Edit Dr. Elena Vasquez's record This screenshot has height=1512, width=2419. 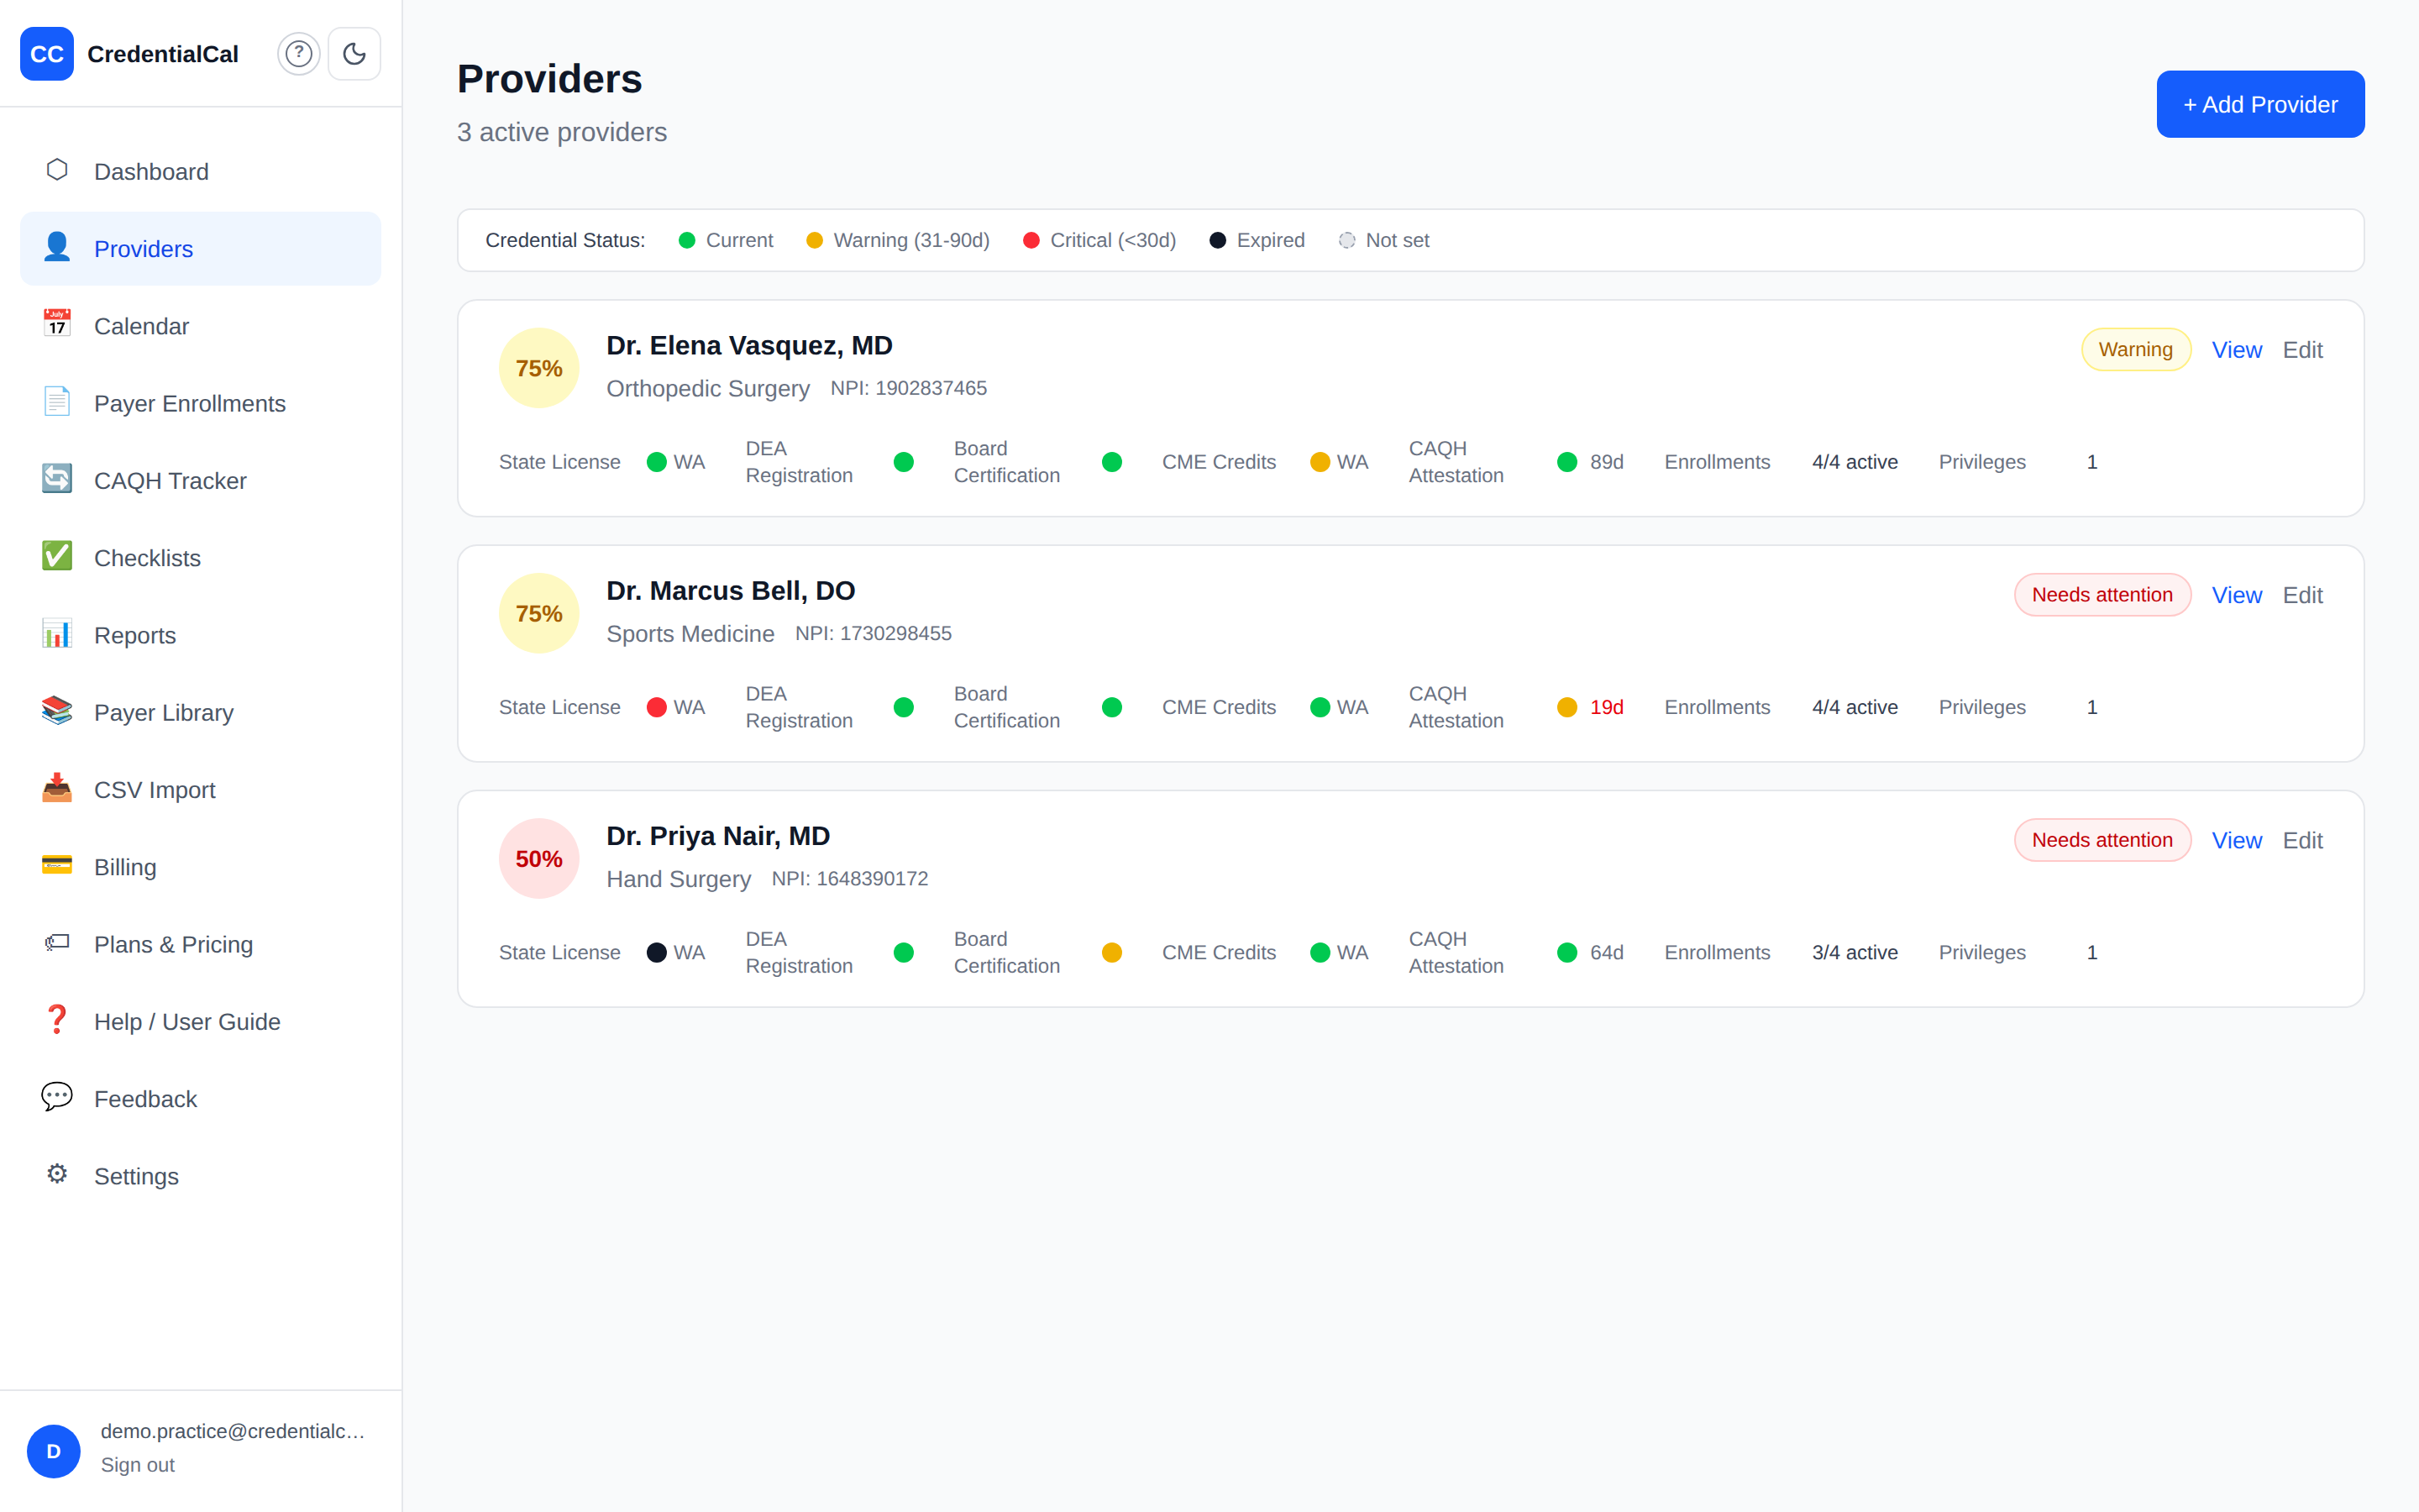coord(2302,350)
